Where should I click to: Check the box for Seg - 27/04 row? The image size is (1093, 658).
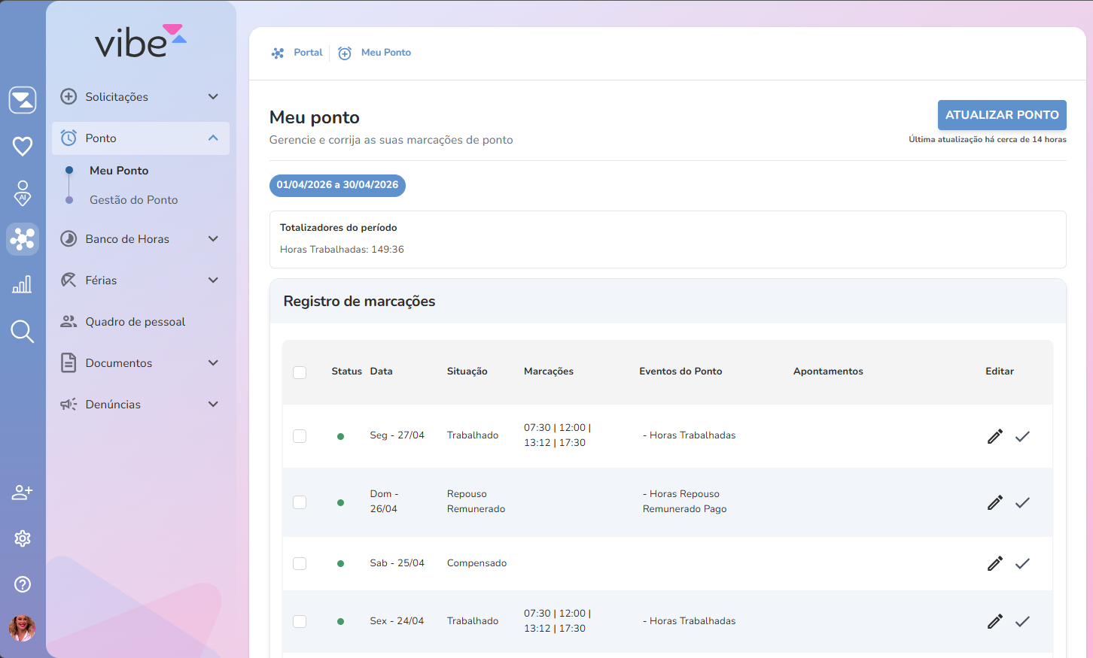(300, 436)
